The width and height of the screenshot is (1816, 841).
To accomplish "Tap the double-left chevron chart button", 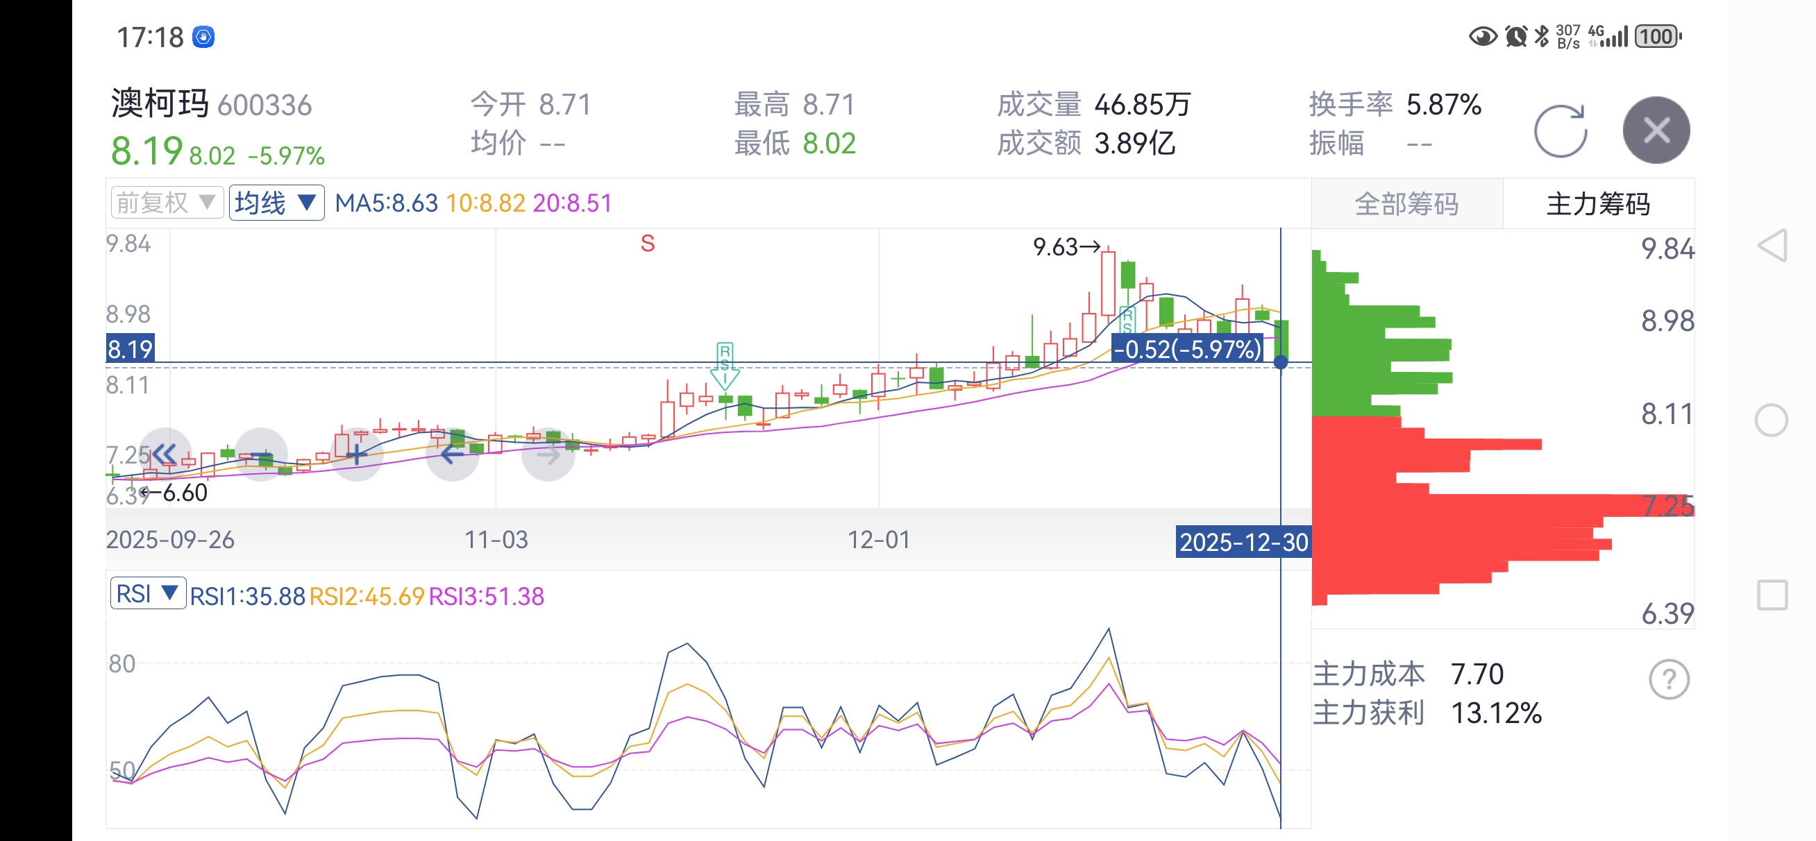I will point(165,454).
